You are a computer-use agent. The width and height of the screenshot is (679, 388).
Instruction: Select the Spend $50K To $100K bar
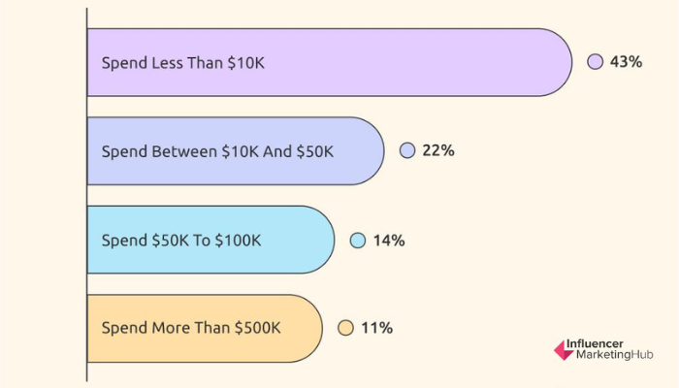coord(210,240)
